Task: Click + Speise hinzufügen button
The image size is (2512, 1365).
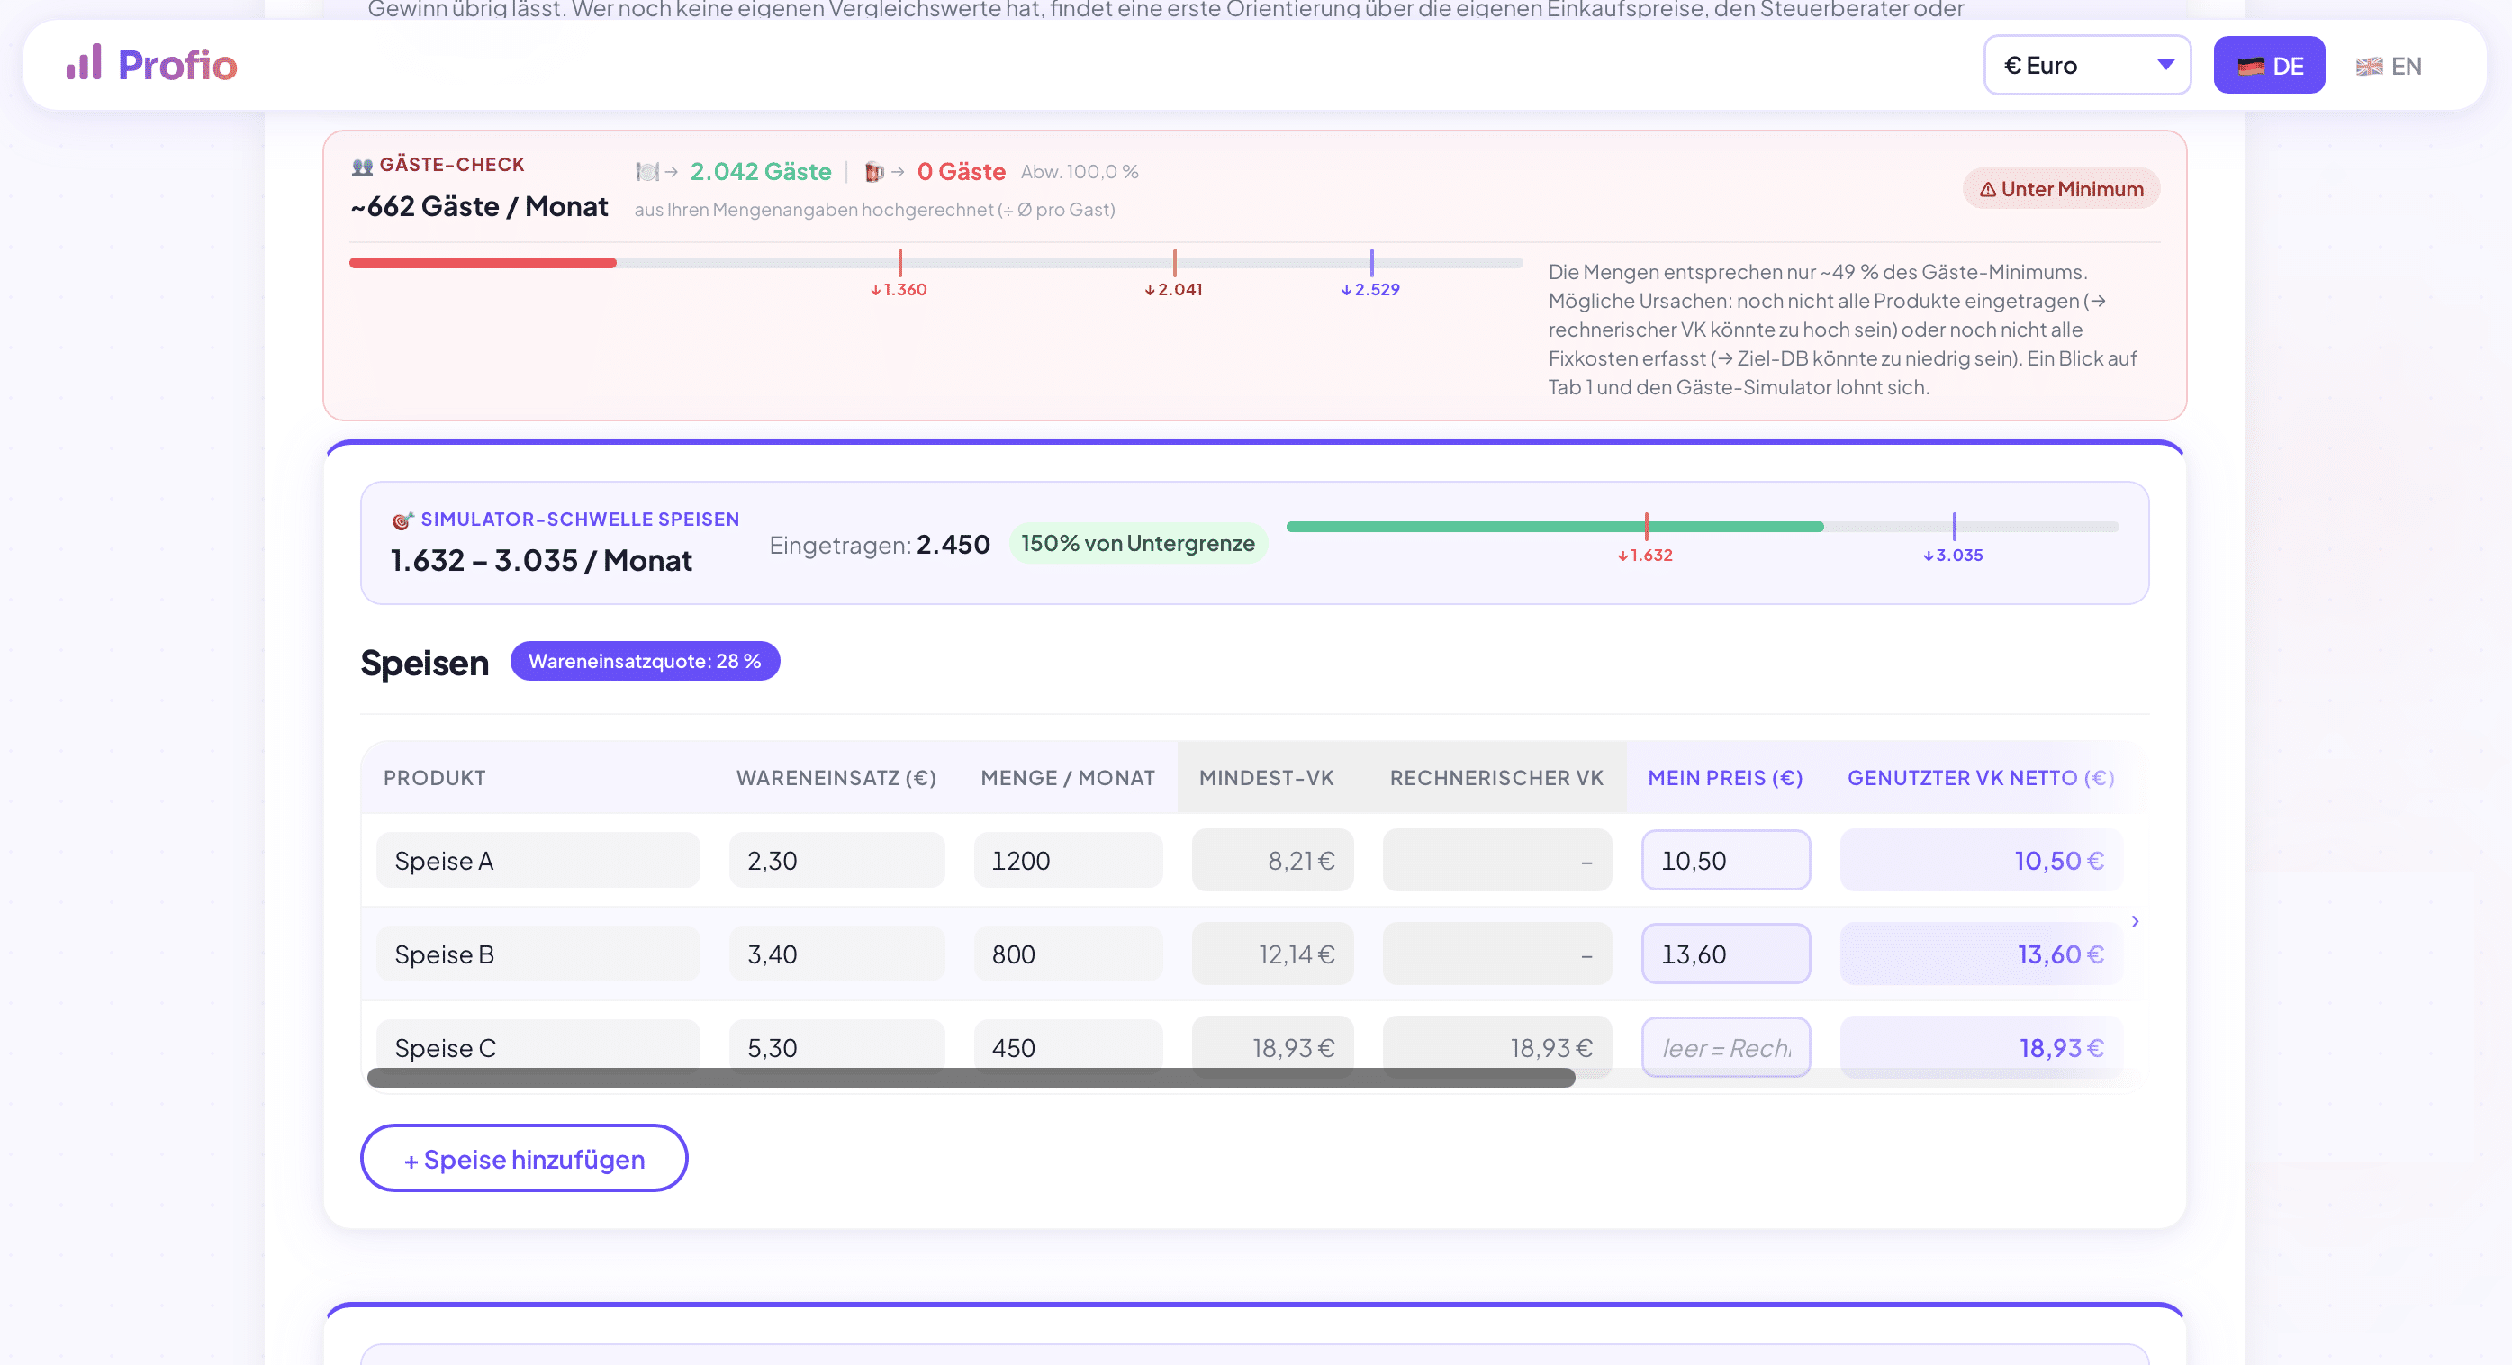Action: (524, 1158)
